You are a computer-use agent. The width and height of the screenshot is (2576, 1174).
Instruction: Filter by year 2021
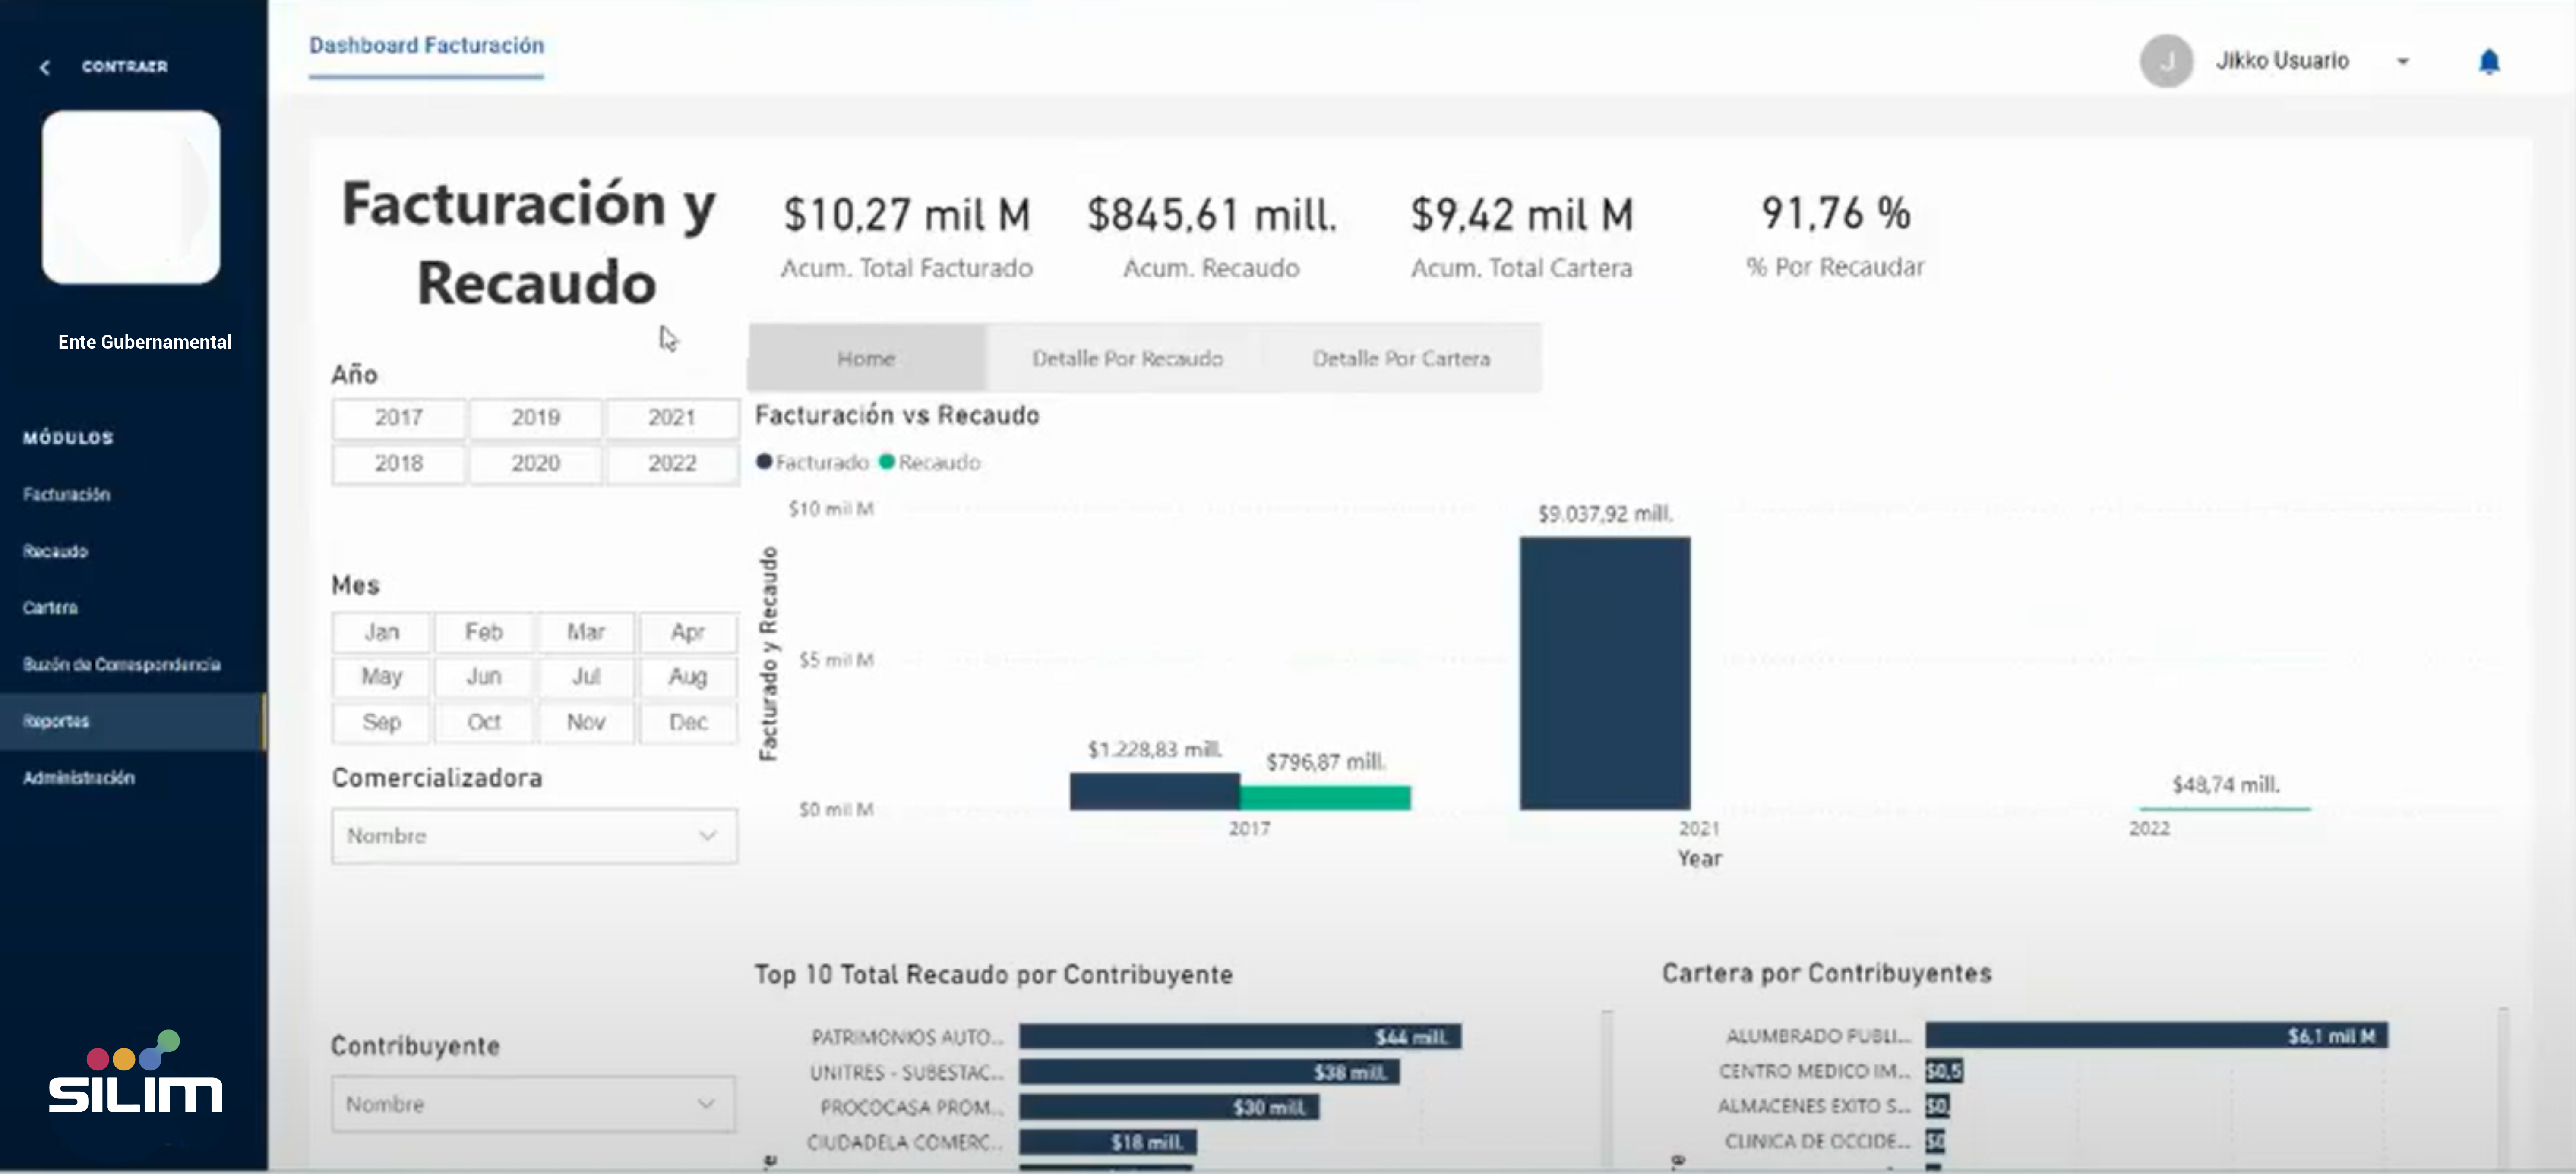[672, 418]
